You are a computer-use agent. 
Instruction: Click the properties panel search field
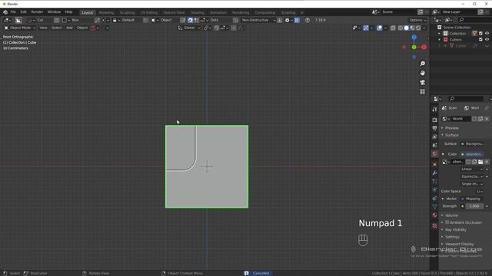point(466,99)
